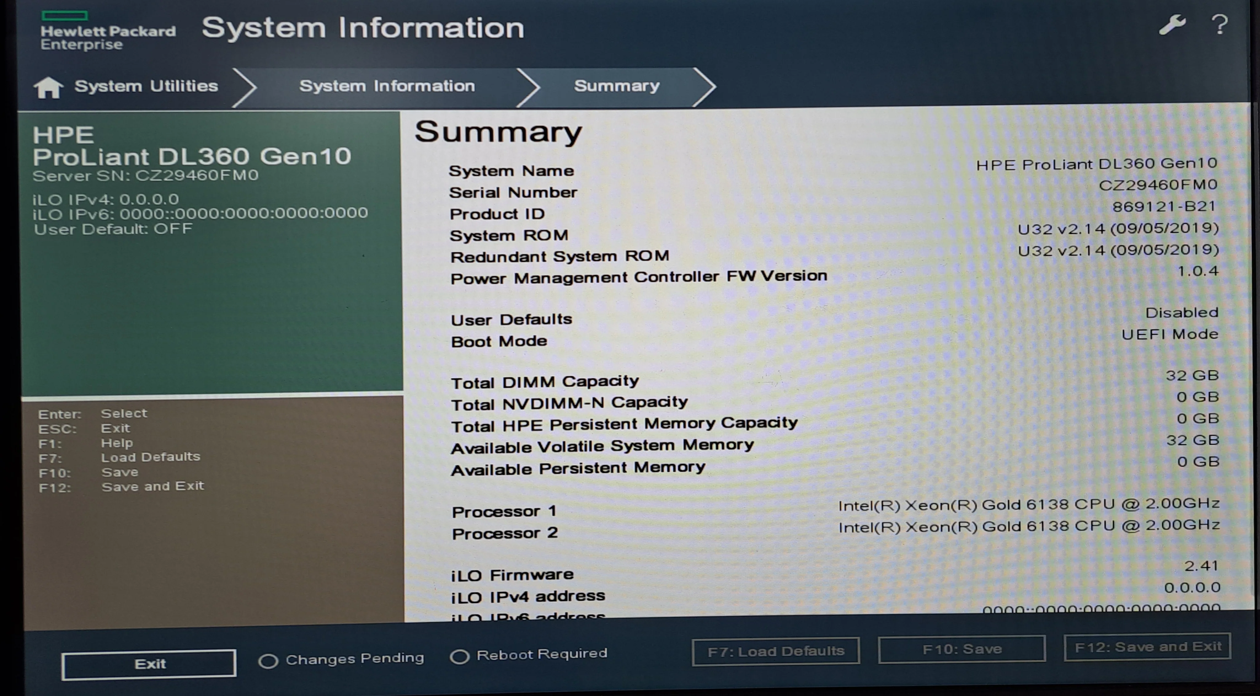The image size is (1260, 696).
Task: Click F7: Load Defaults button
Action: [776, 651]
